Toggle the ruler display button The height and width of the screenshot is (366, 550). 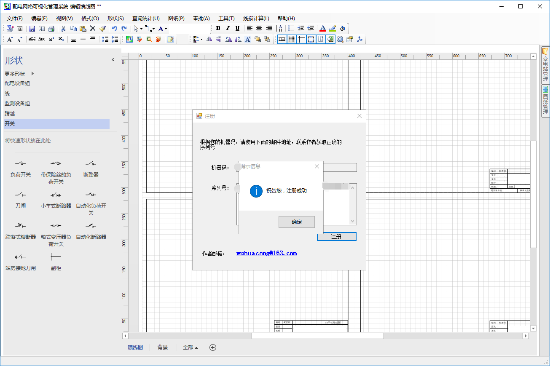tap(282, 39)
